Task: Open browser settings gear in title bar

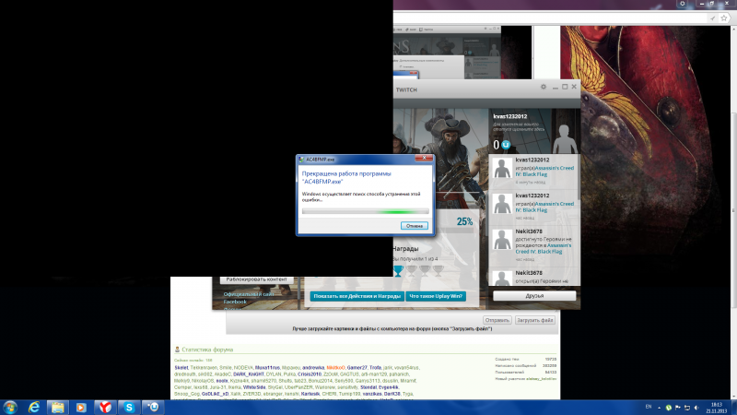Action: (683, 4)
